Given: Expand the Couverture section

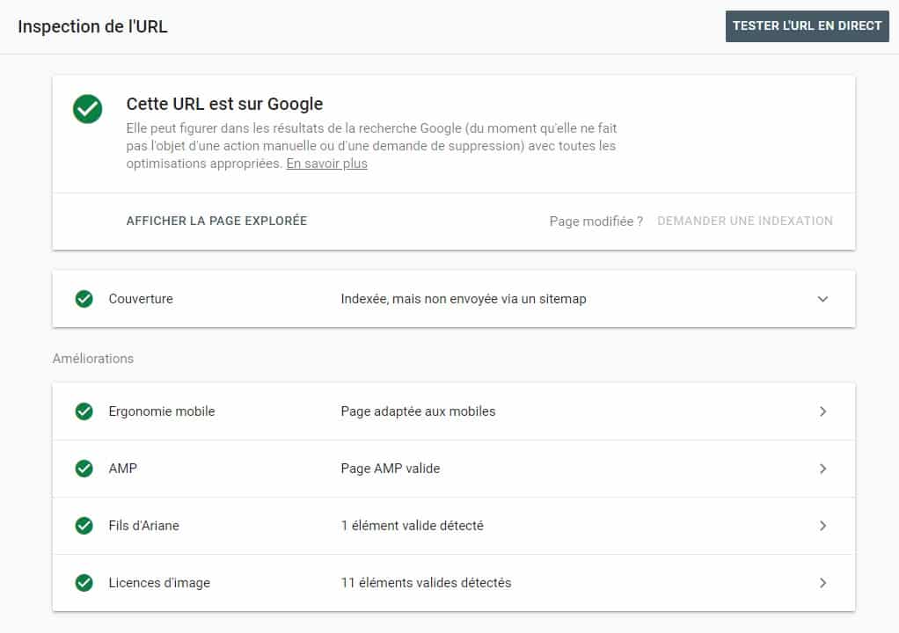Looking at the screenshot, I should coord(822,299).
